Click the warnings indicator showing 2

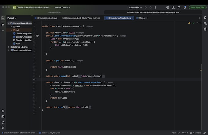190,23
